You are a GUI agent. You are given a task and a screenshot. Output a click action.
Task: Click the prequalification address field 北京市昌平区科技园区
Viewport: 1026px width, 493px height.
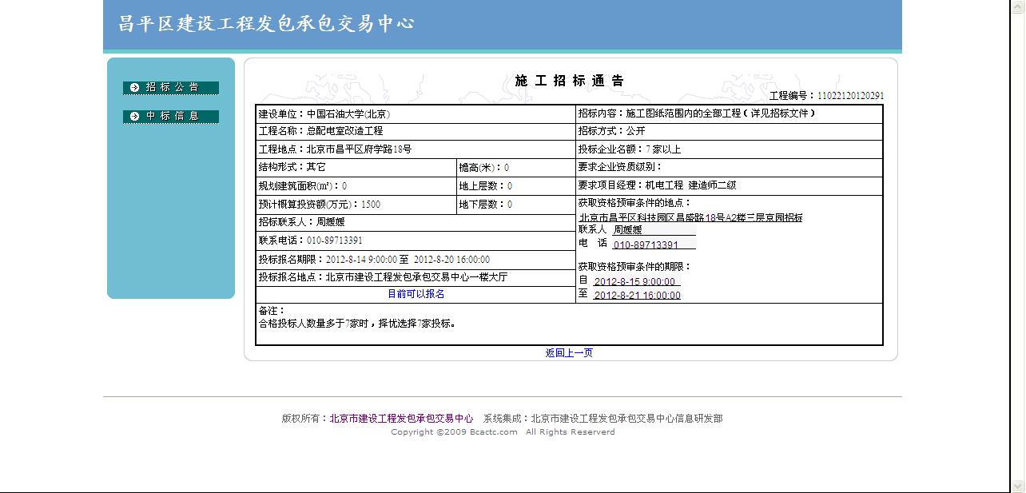tap(690, 217)
